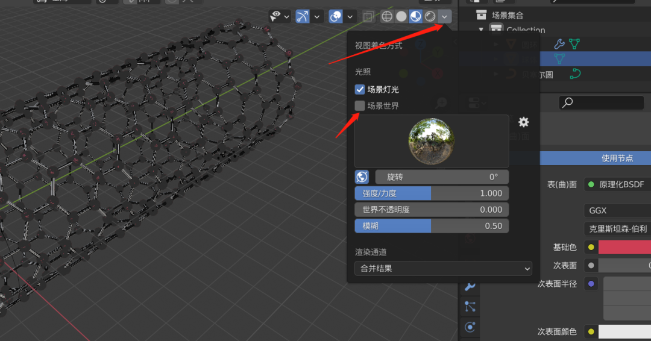Adjust the 强度/力度 strength slider
The height and width of the screenshot is (341, 651).
(x=432, y=193)
